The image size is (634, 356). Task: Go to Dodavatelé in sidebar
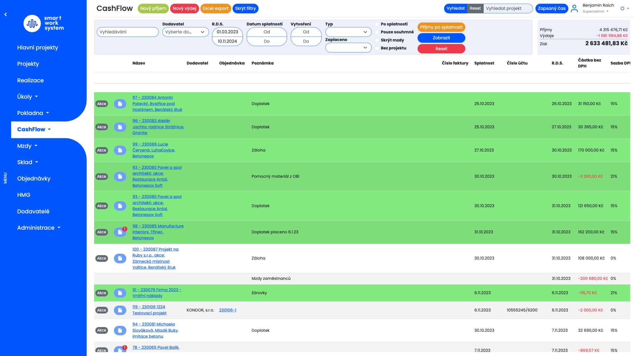pyautogui.click(x=33, y=211)
